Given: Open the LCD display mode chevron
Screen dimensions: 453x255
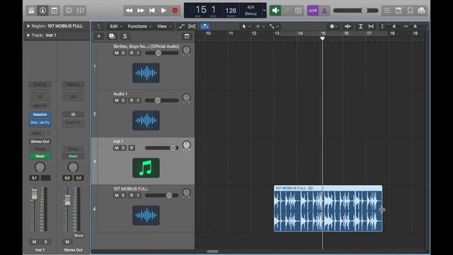Looking at the screenshot, I should (x=264, y=11).
